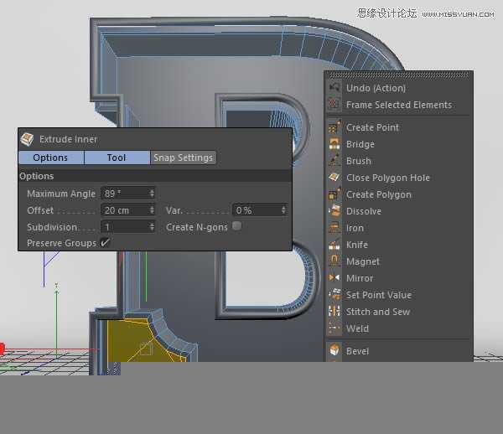Enable the Create N-gons checkbox
503x434 pixels.
(x=236, y=226)
